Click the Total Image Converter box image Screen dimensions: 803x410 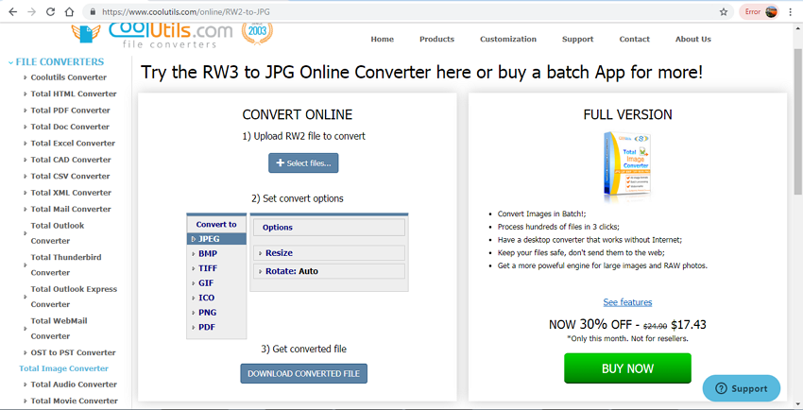627,166
